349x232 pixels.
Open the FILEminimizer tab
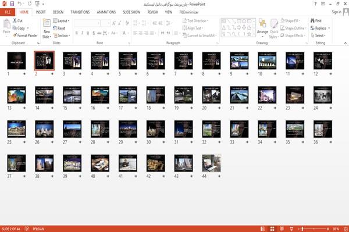(x=189, y=12)
